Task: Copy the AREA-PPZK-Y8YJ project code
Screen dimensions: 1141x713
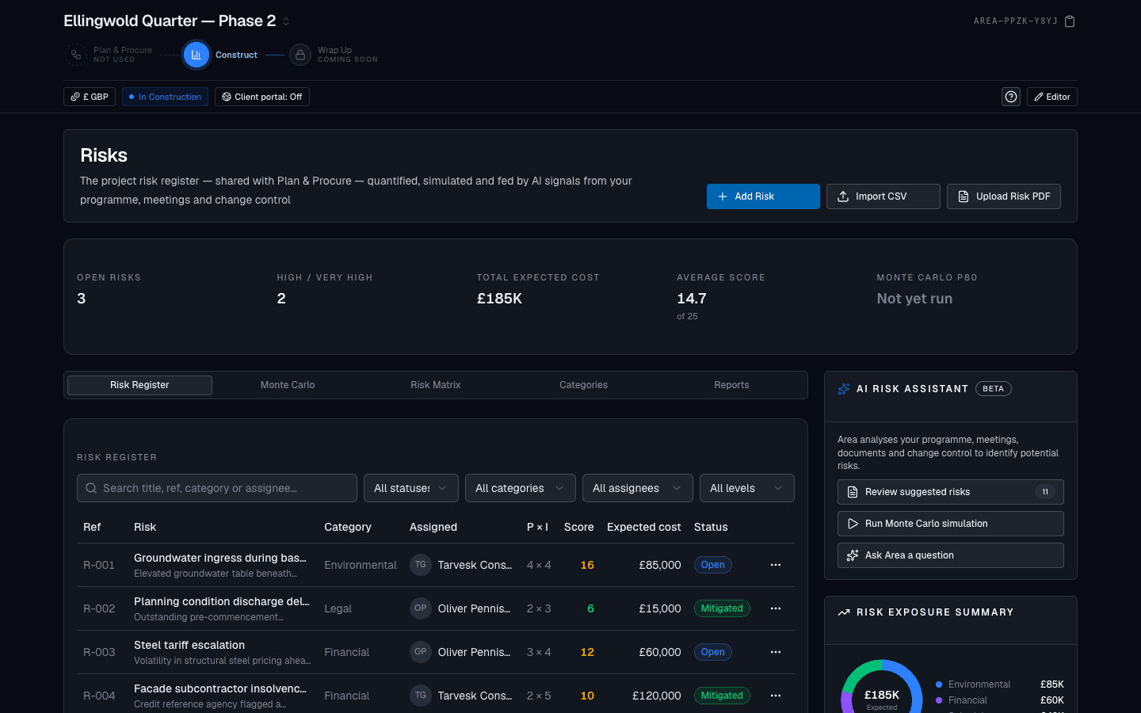Action: pyautogui.click(x=1070, y=21)
